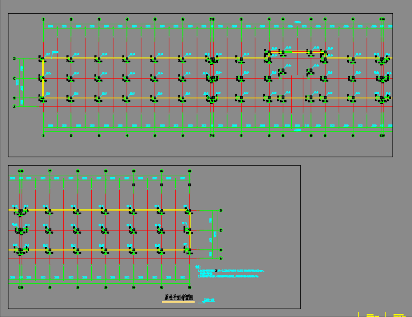The image size is (412, 317).
Task: Click row axis bubble D right of lower plan
Action: (x=221, y=210)
